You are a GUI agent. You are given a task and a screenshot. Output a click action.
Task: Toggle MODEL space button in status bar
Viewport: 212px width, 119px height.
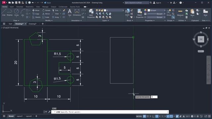click(139, 116)
